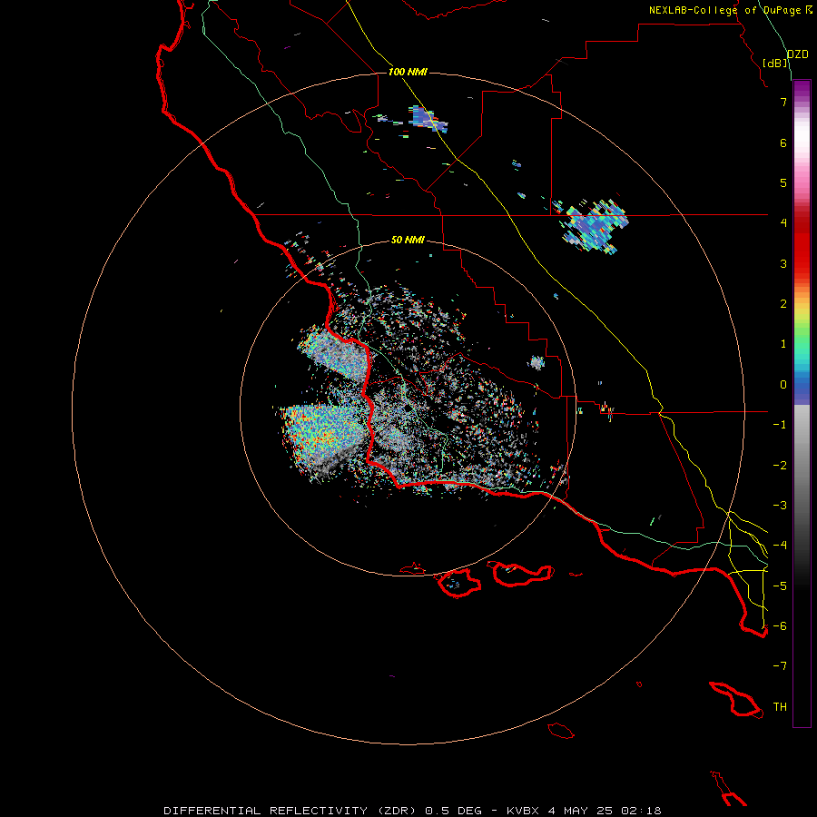Click the -1 value on color scale

pos(780,425)
